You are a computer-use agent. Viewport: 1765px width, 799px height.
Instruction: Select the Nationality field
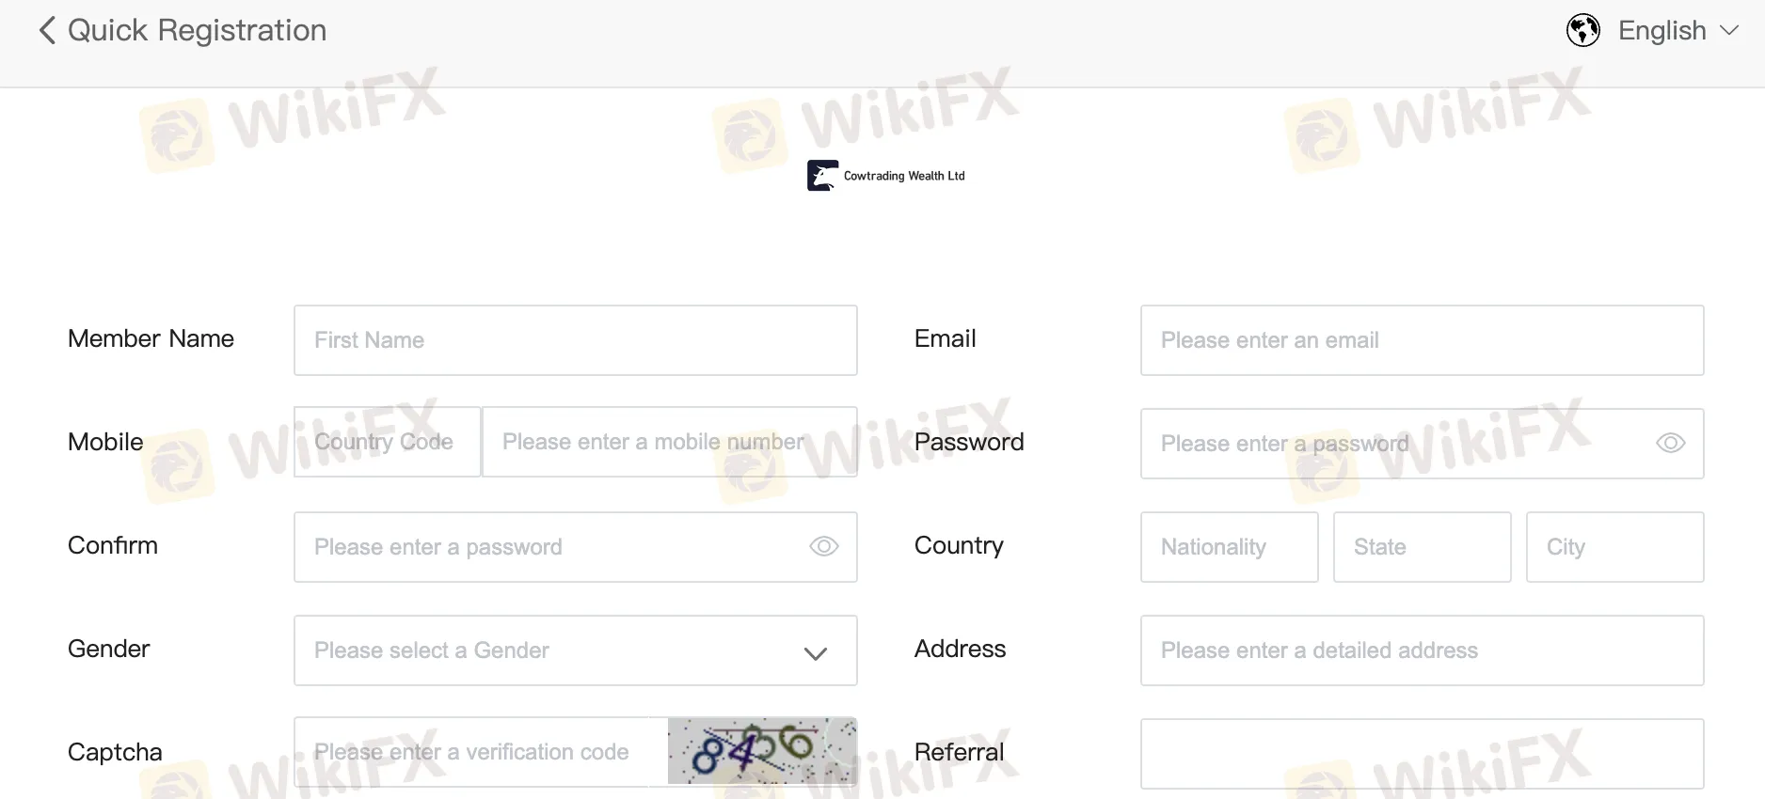click(1230, 547)
